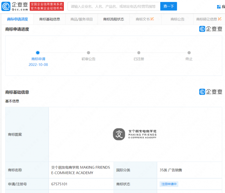This screenshot has width=225, height=193.
Task: Click the 初审公告 step label
Action: [89, 59]
